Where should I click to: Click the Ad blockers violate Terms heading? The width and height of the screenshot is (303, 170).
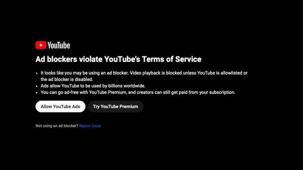(118, 59)
